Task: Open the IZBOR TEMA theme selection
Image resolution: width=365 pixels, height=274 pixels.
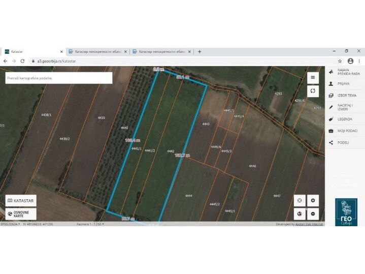Action: (346, 95)
